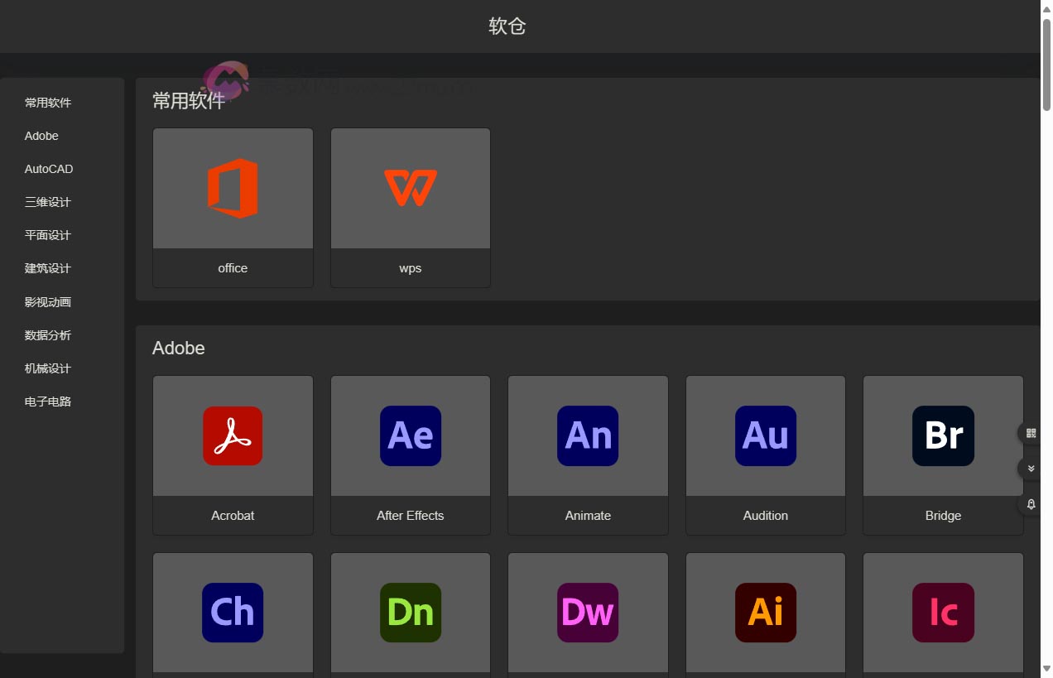Screen dimensions: 1053x678
Task: Click the Character Animator Ch icon
Action: point(233,613)
